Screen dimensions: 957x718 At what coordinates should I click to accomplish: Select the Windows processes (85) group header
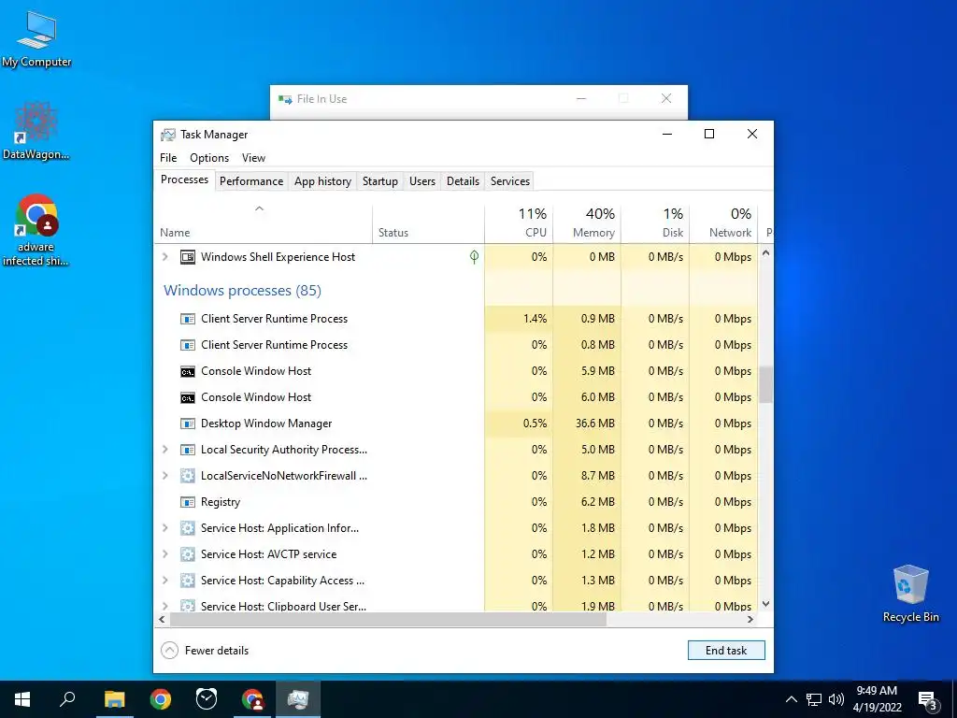click(x=242, y=291)
